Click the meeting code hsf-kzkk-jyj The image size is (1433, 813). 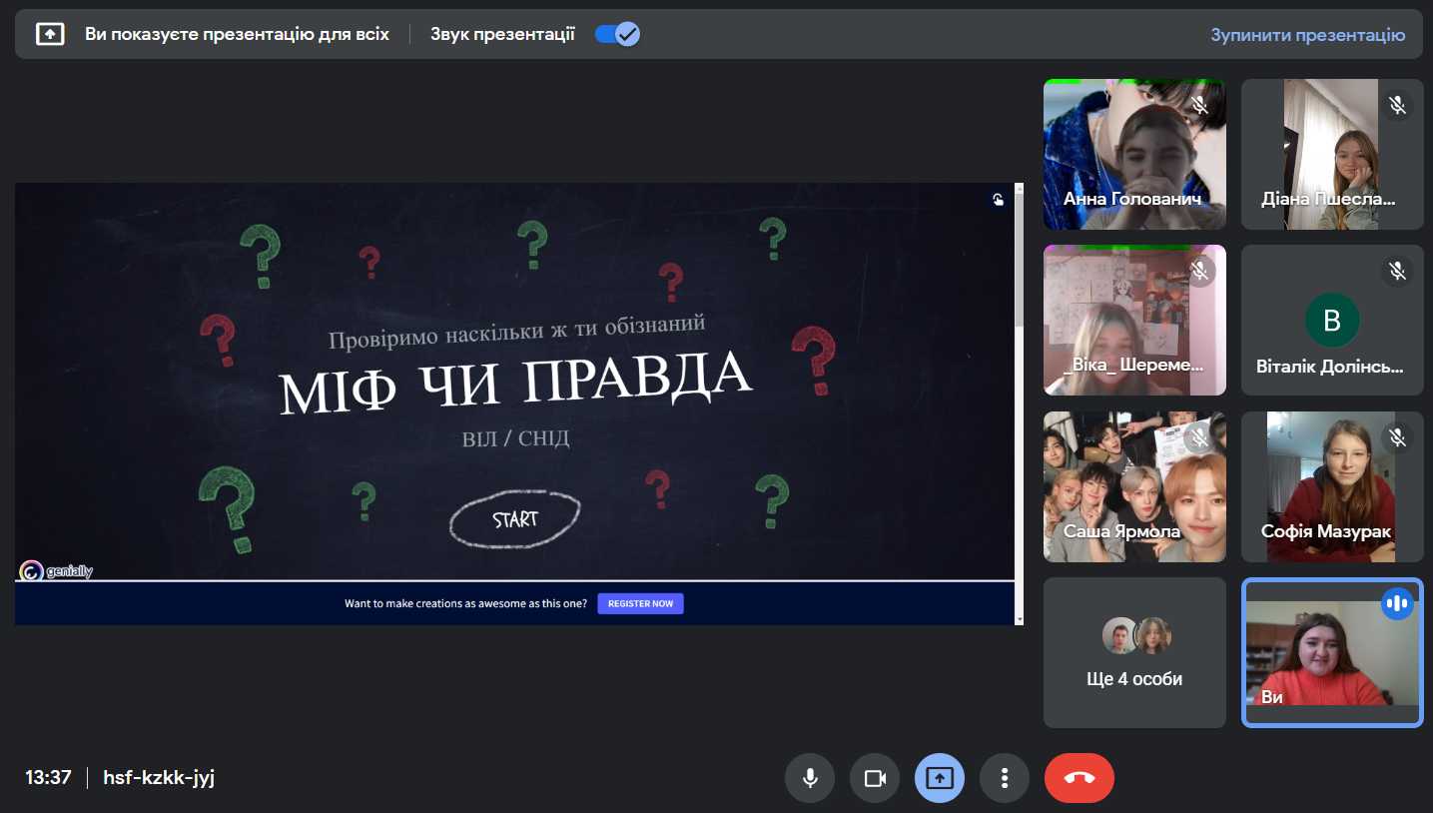pos(159,777)
